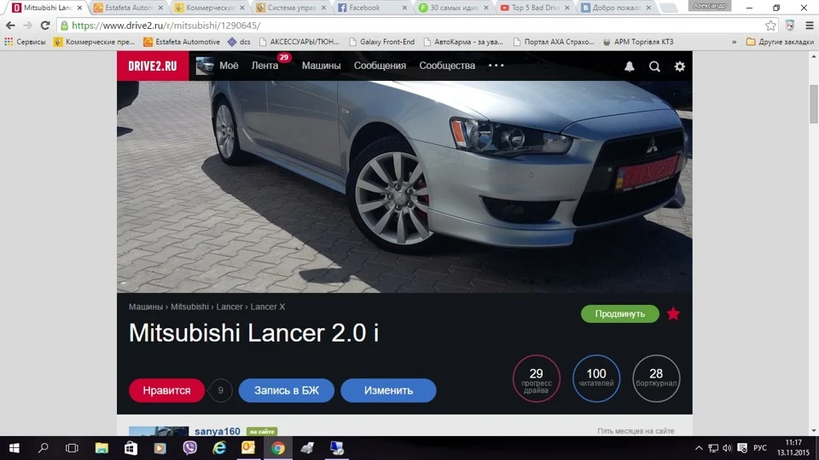Click the Нравится like button
Image resolution: width=819 pixels, height=460 pixels.
(166, 390)
